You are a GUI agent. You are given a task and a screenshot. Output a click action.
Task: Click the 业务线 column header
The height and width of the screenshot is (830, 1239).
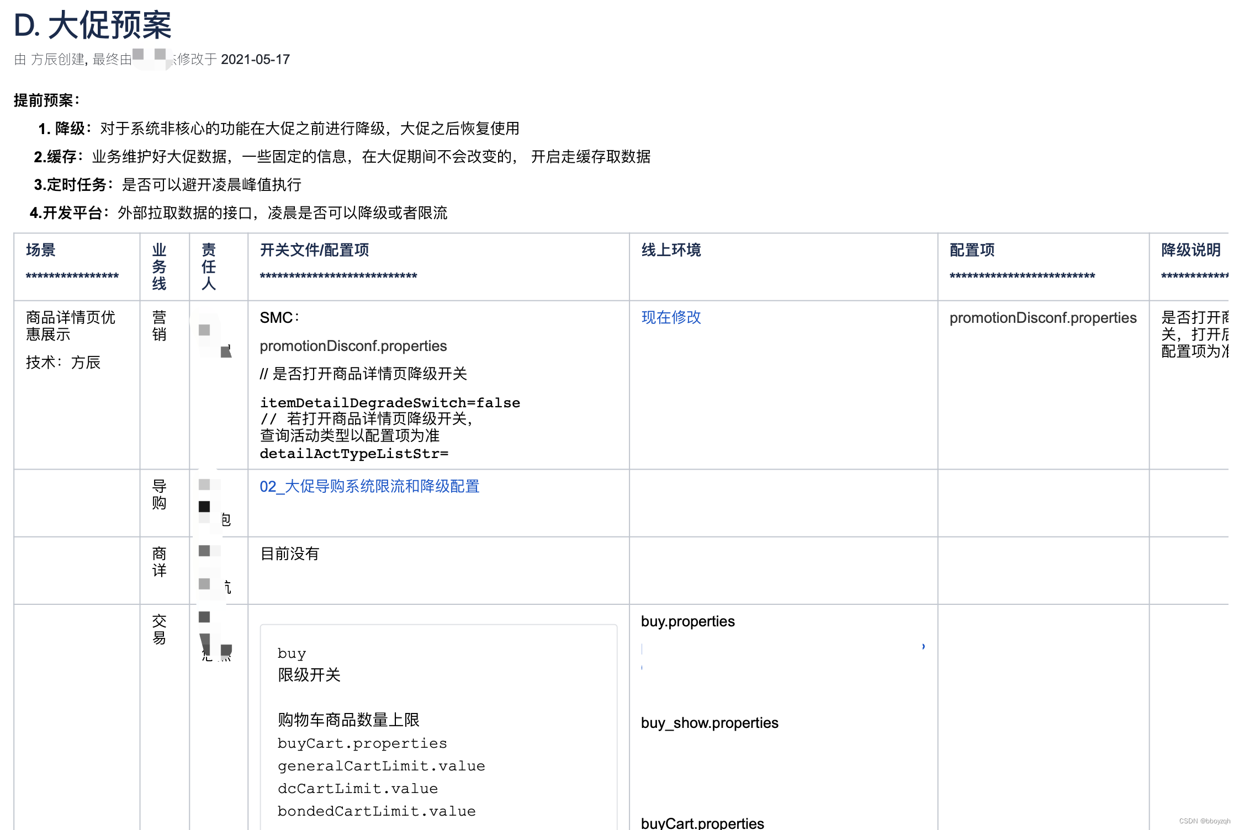[x=159, y=267]
